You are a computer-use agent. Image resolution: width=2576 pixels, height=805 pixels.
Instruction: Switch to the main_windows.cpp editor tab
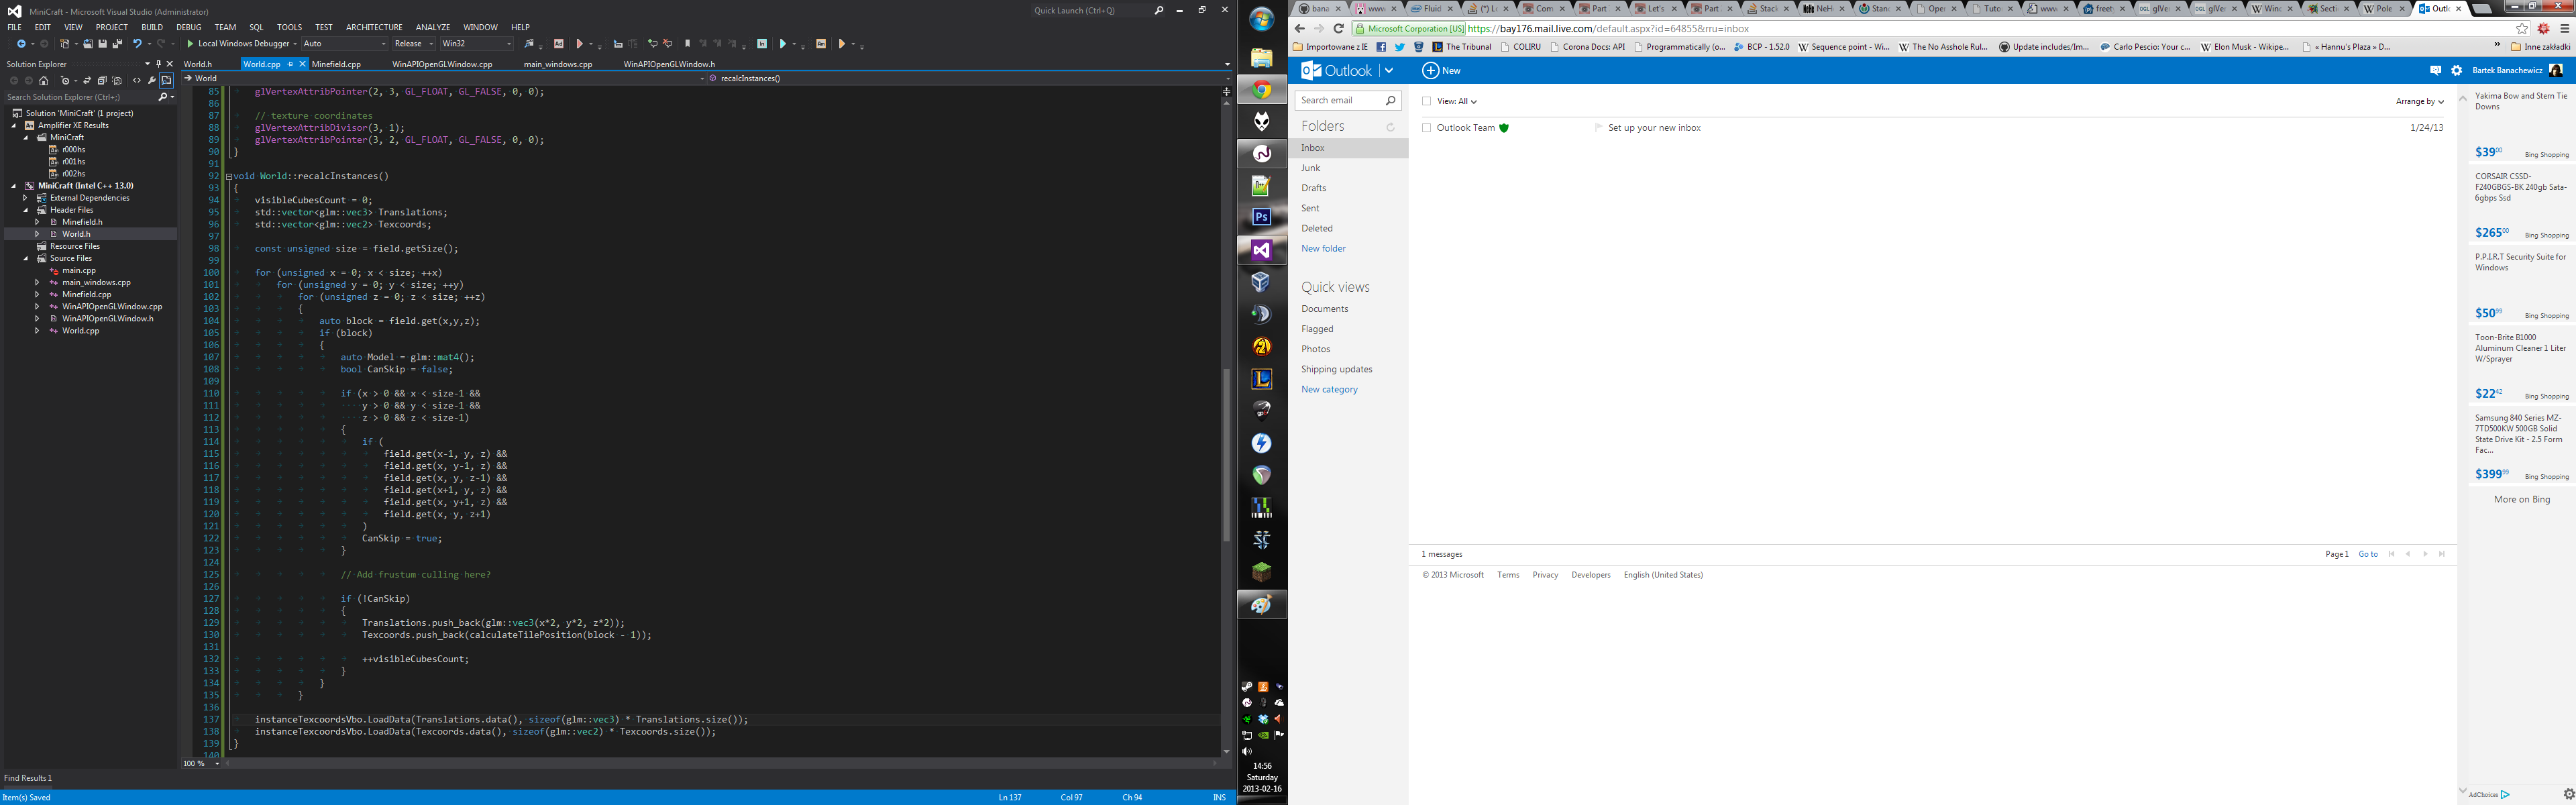pyautogui.click(x=558, y=64)
